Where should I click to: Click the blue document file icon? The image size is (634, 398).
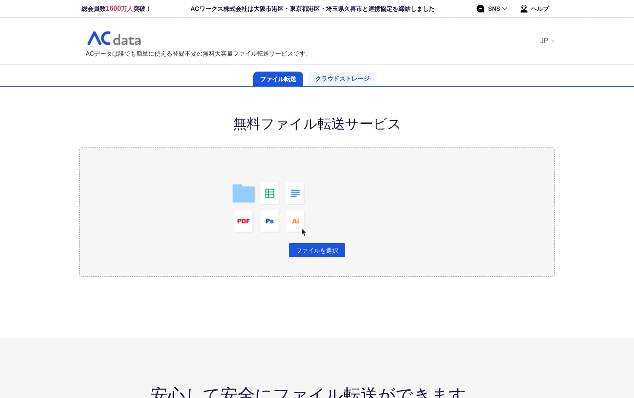coord(295,193)
